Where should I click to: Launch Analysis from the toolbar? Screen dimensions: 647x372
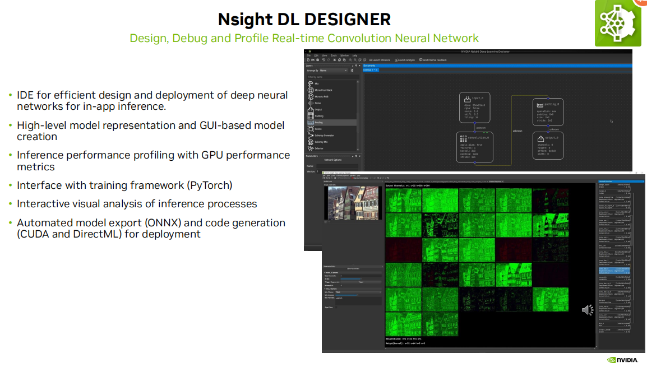[x=405, y=60]
